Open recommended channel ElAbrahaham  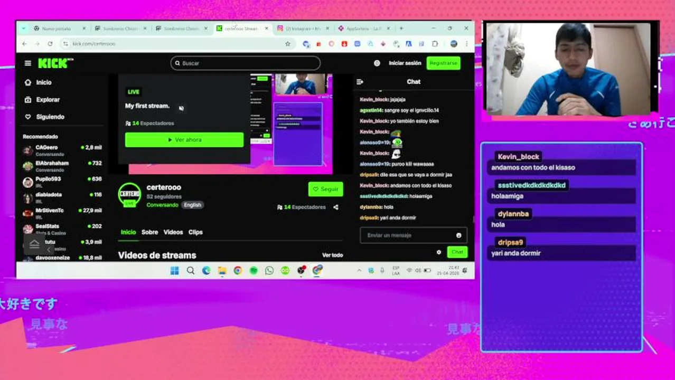62,166
